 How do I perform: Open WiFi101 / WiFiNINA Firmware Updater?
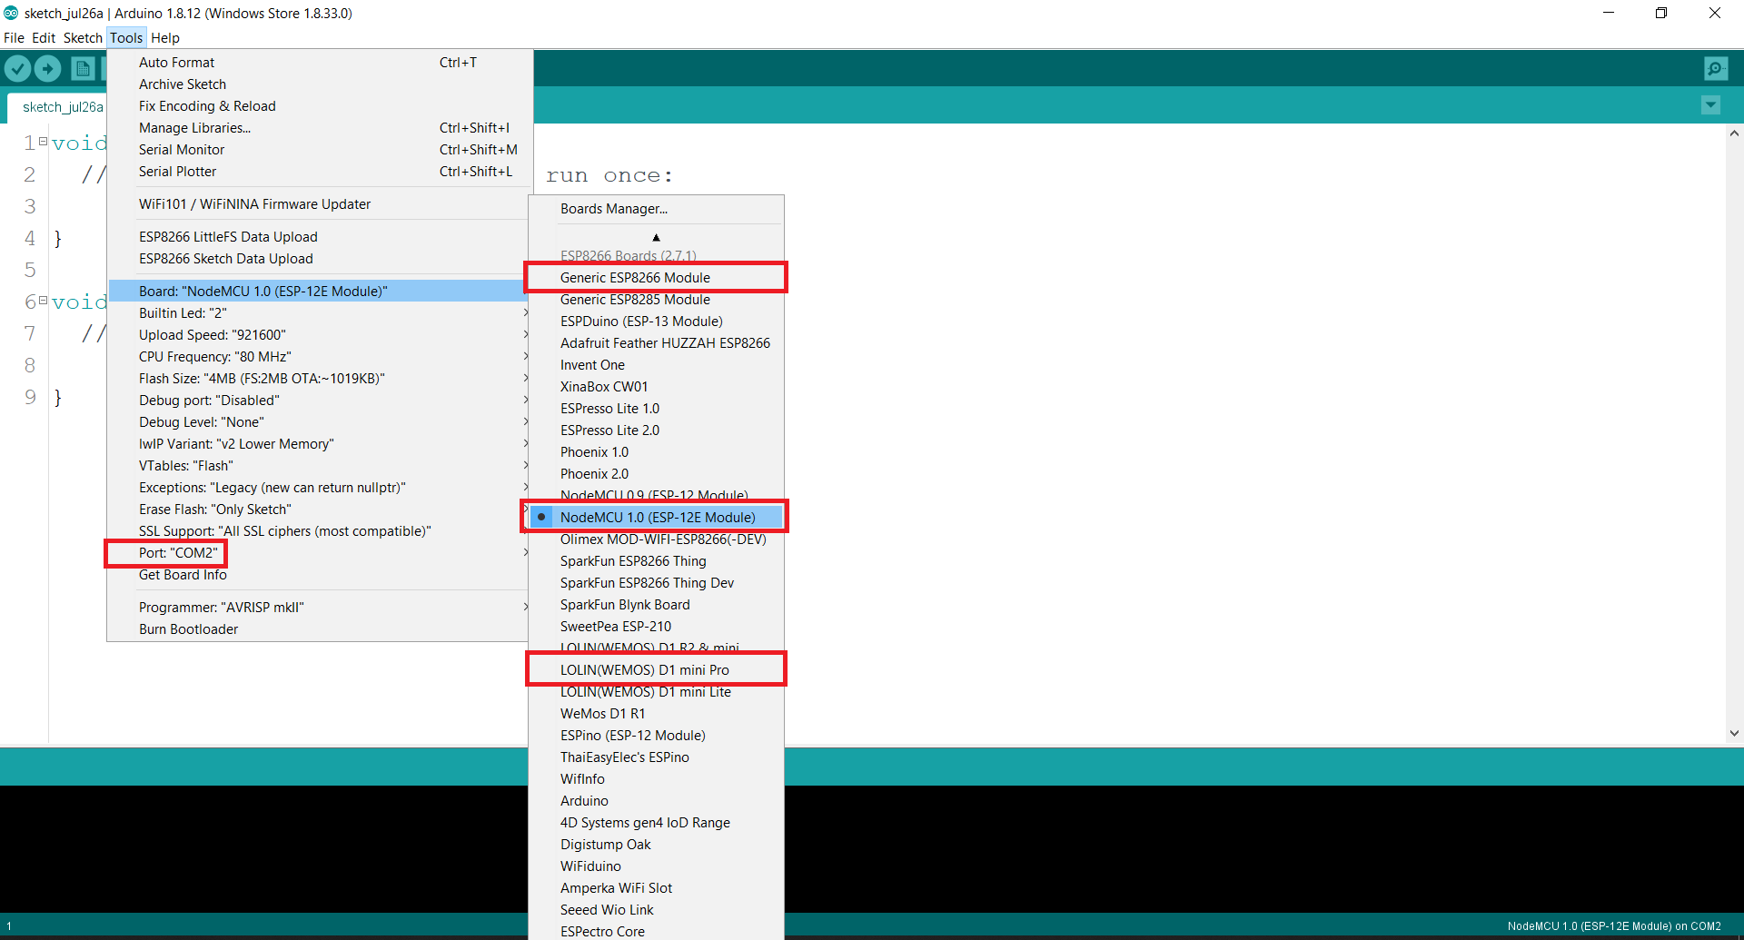319,204
